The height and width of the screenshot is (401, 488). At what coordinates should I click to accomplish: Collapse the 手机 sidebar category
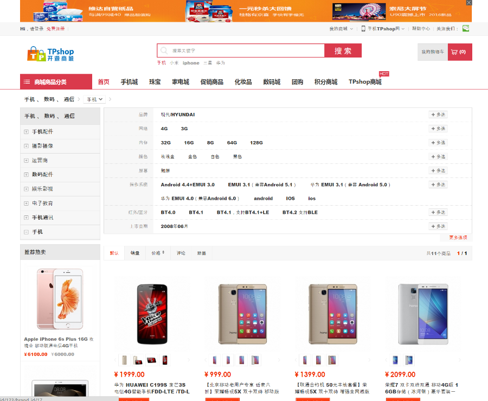pyautogui.click(x=26, y=232)
